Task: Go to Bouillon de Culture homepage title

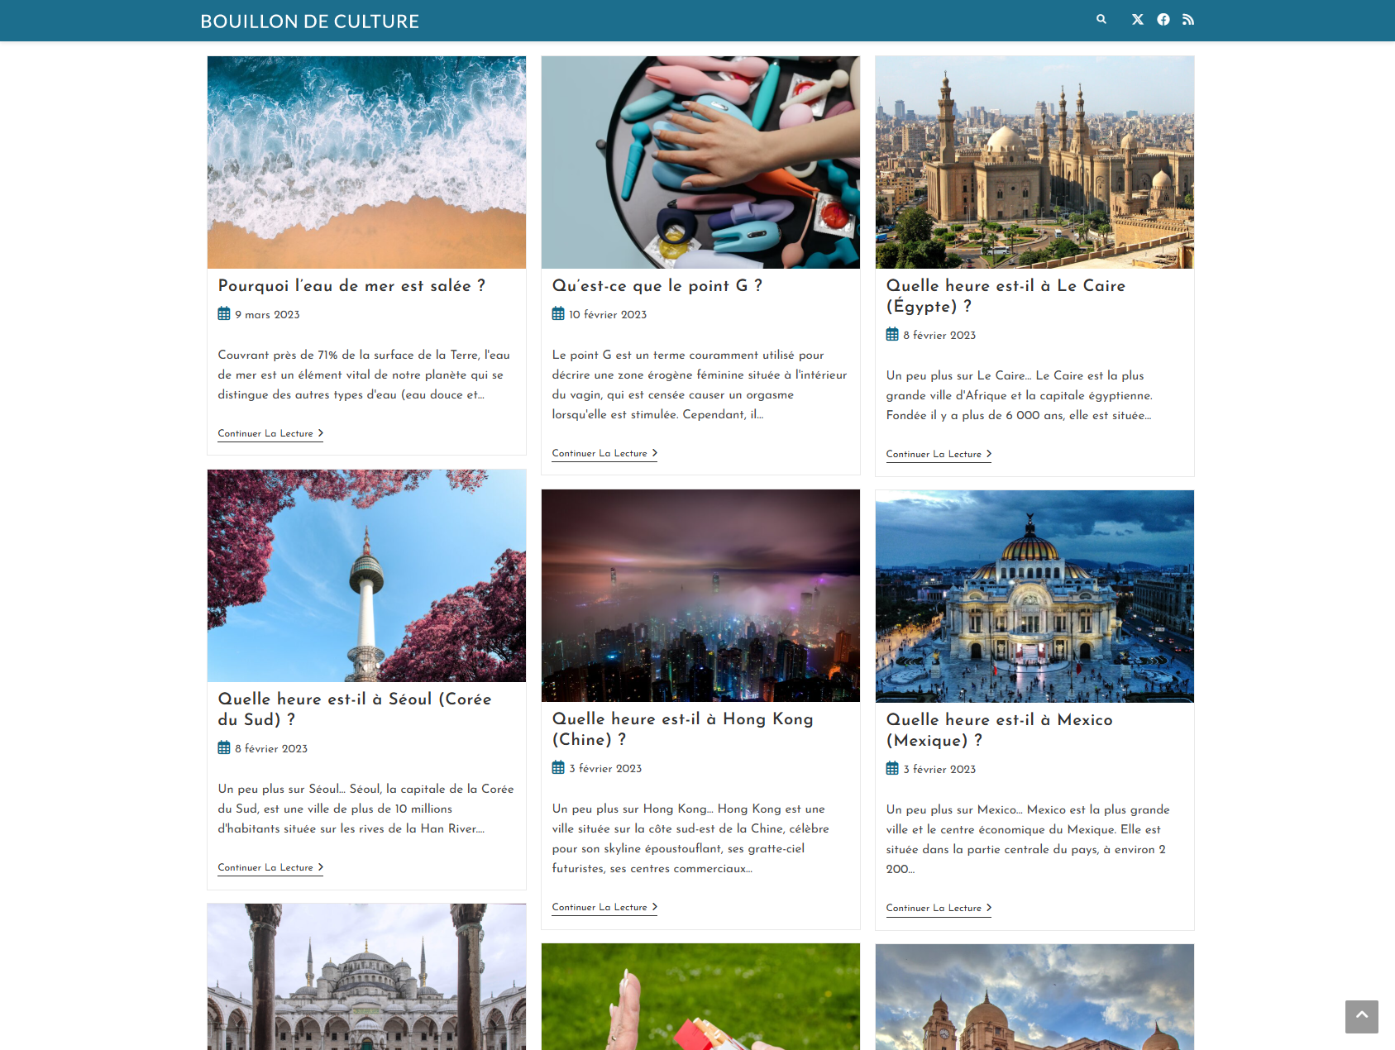Action: 309,21
